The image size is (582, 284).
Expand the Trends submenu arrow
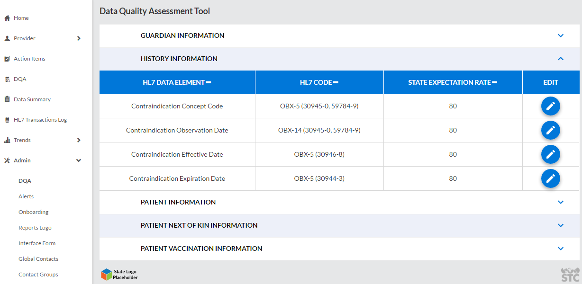79,140
